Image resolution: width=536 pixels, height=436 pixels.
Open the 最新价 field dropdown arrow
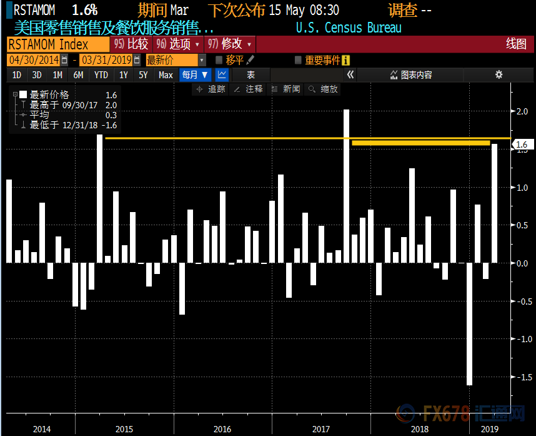[202, 60]
